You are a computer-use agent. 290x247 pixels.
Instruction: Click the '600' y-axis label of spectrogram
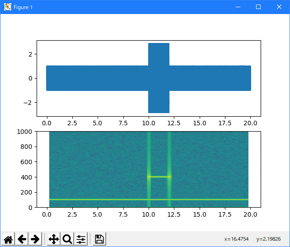pos(26,162)
